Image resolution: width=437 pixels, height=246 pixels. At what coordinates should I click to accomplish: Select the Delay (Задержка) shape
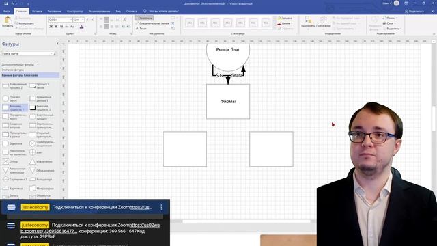pos(12,143)
